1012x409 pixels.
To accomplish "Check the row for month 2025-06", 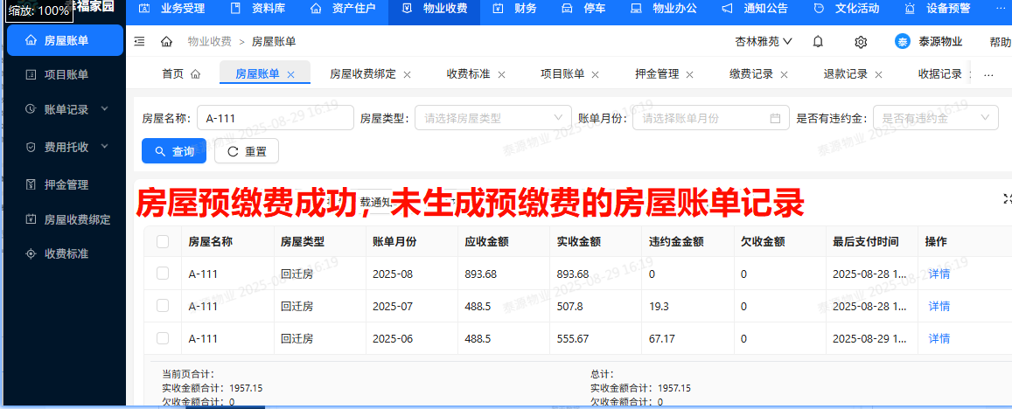I will (163, 338).
